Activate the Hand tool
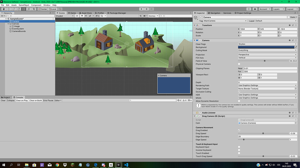Image resolution: width=300 pixels, height=168 pixels. click(4, 9)
